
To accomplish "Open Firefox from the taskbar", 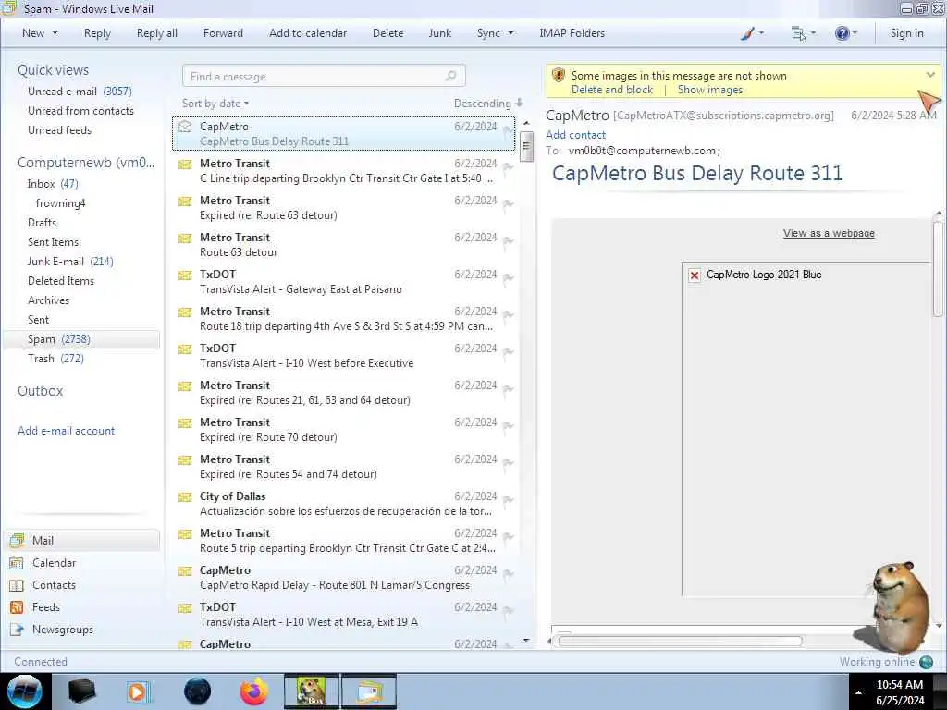I will pyautogui.click(x=254, y=692).
